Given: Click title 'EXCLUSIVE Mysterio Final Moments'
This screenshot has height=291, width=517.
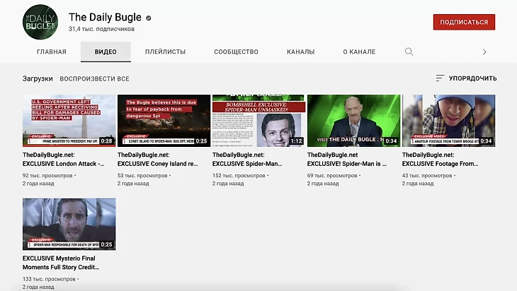Looking at the screenshot, I should (61, 263).
